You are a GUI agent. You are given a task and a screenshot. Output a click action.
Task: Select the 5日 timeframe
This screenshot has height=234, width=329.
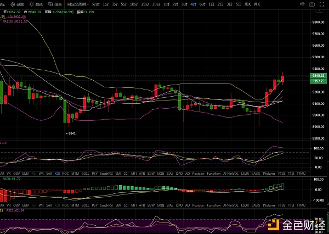coord(239,4)
